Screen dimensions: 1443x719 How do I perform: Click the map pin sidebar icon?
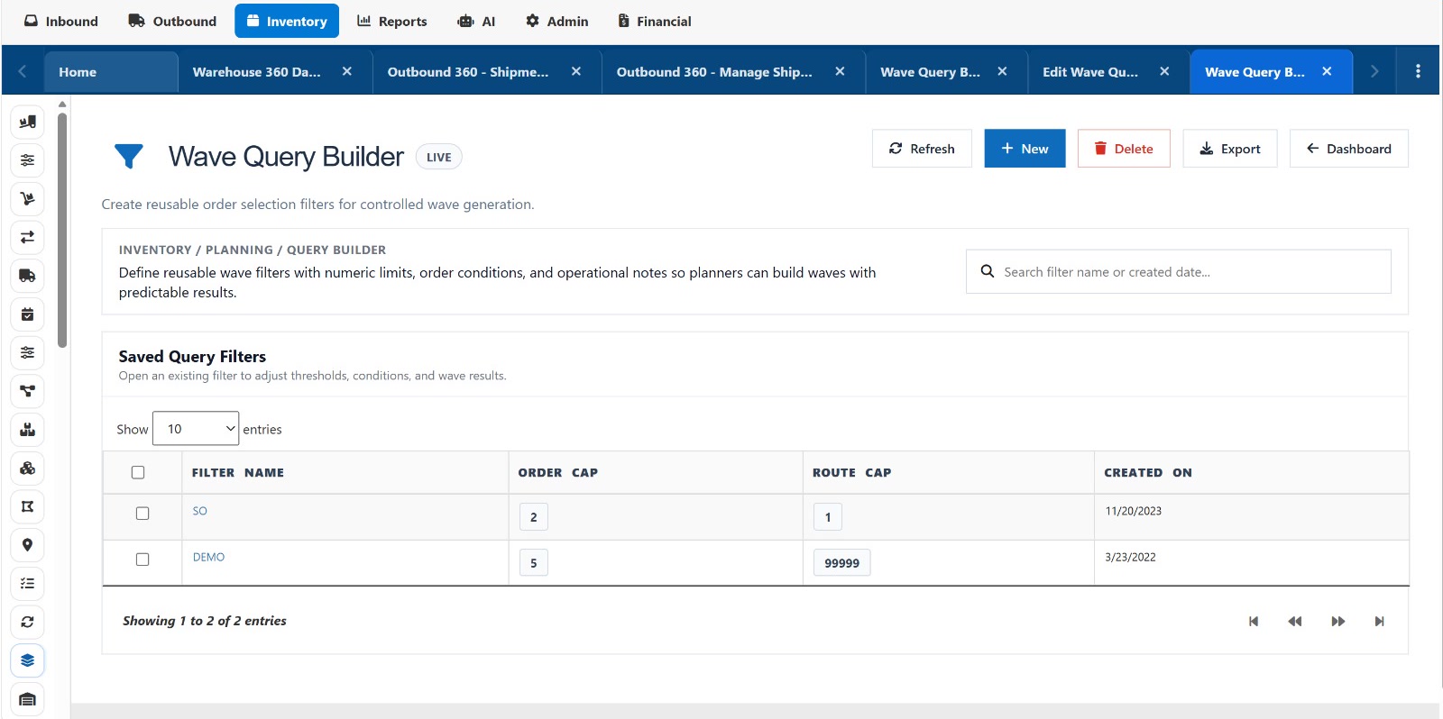tap(28, 545)
